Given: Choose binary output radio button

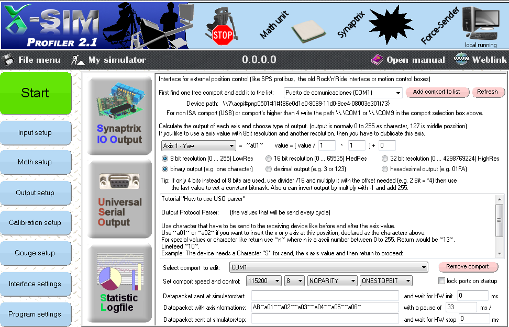Looking at the screenshot, I should [x=165, y=169].
